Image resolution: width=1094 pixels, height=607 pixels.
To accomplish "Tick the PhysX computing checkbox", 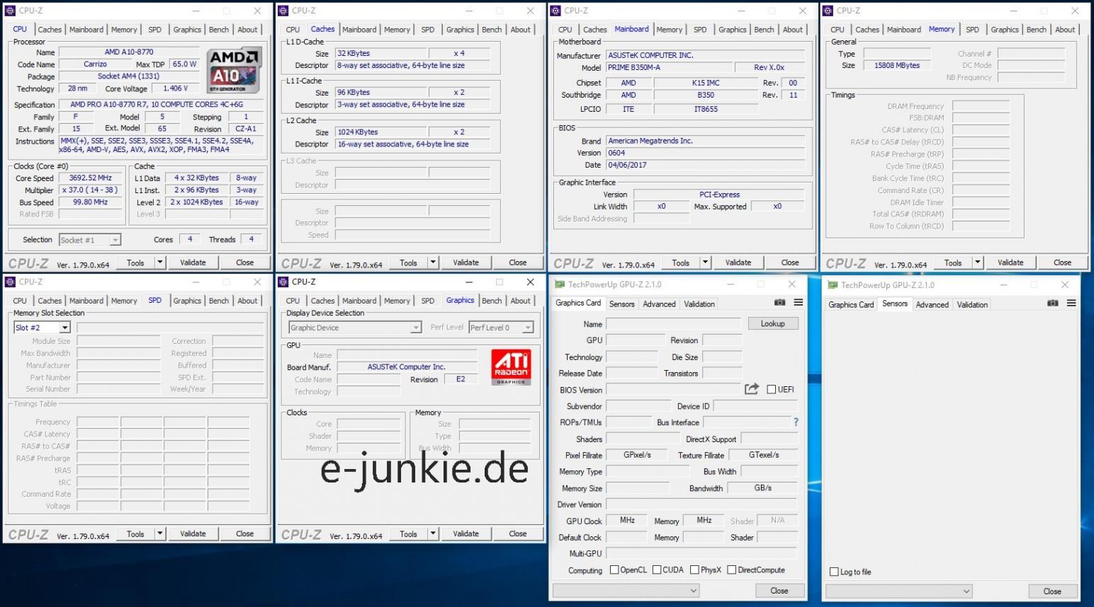I will pyautogui.click(x=695, y=570).
